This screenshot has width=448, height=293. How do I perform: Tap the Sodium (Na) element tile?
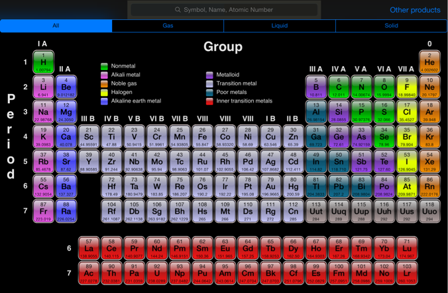[x=43, y=112]
